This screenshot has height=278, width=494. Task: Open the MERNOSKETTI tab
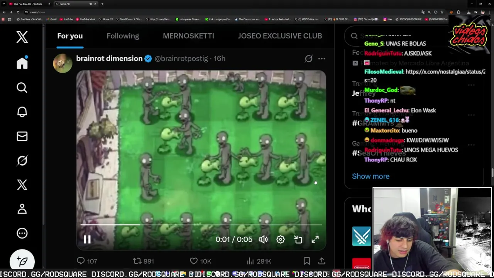click(188, 36)
